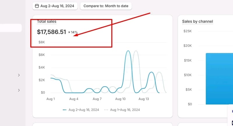Click the tallest solid peak in sales chart
Viewport: 233px width, 126px height.
tap(128, 51)
